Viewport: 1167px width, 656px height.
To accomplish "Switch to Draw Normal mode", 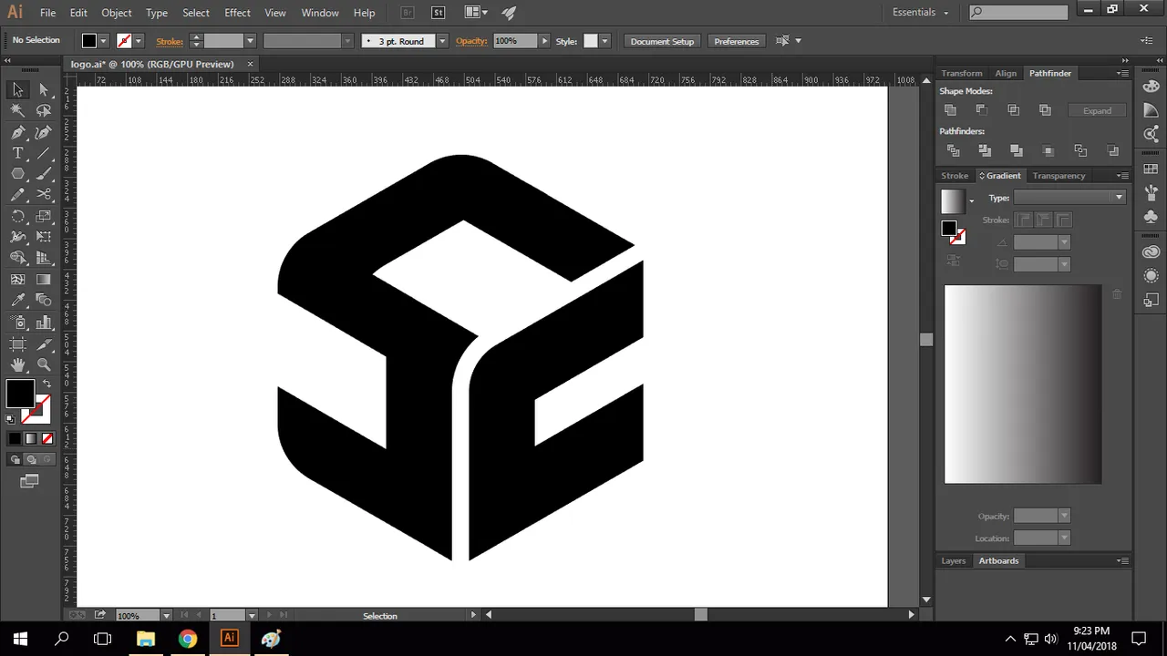I will [x=15, y=460].
